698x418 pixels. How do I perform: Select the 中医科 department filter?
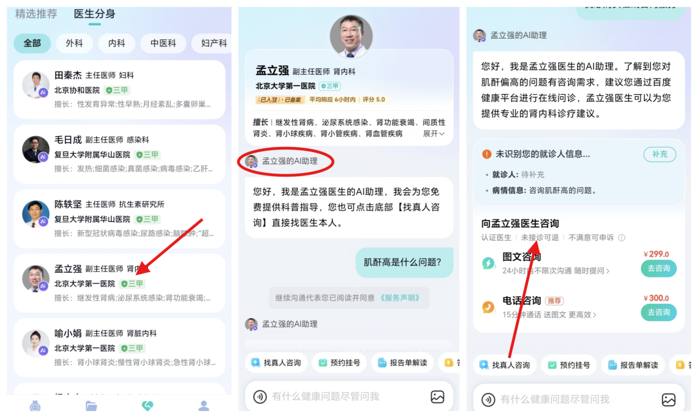pyautogui.click(x=163, y=43)
